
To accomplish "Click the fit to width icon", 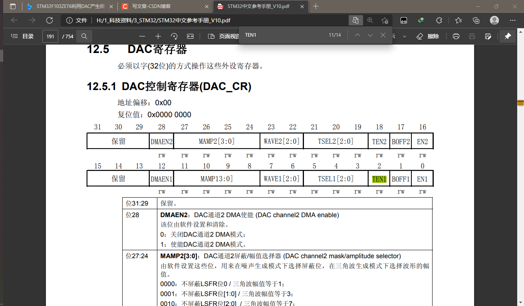I will 191,36.
